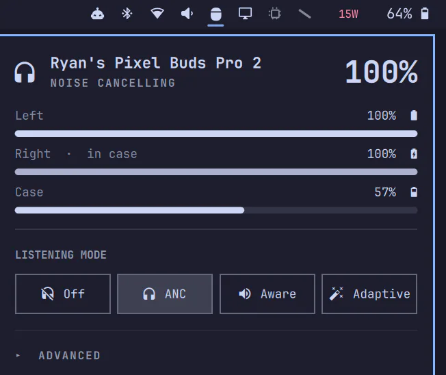Screen dimensions: 446x375
Task: Turn listening mode Off
Action: tap(63, 294)
